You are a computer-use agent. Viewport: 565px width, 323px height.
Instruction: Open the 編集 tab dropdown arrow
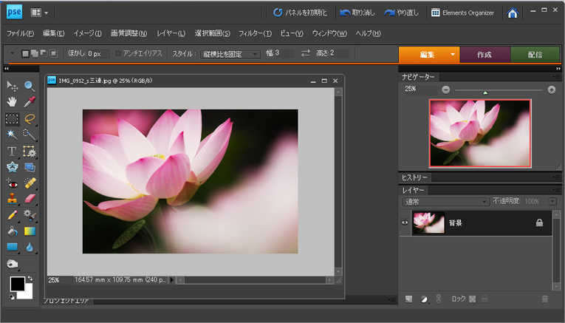point(453,55)
